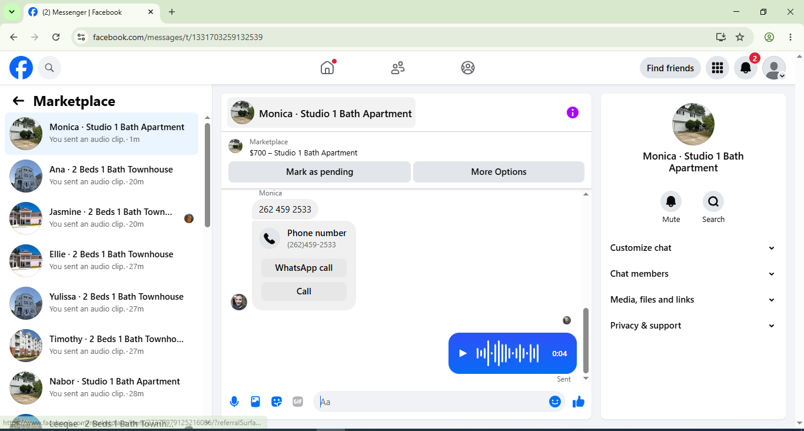Record a voice clip with microphone icon
This screenshot has width=804, height=431.
234,402
